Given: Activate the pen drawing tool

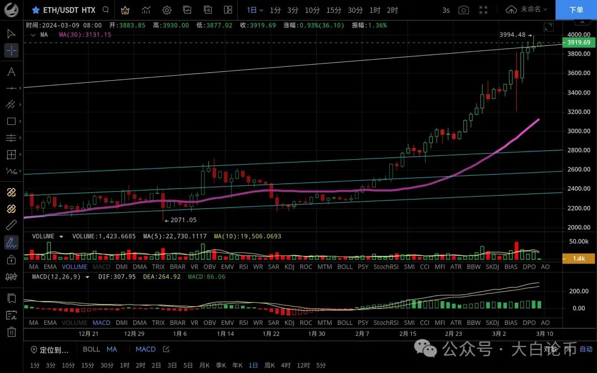Looking at the screenshot, I should pos(12,243).
